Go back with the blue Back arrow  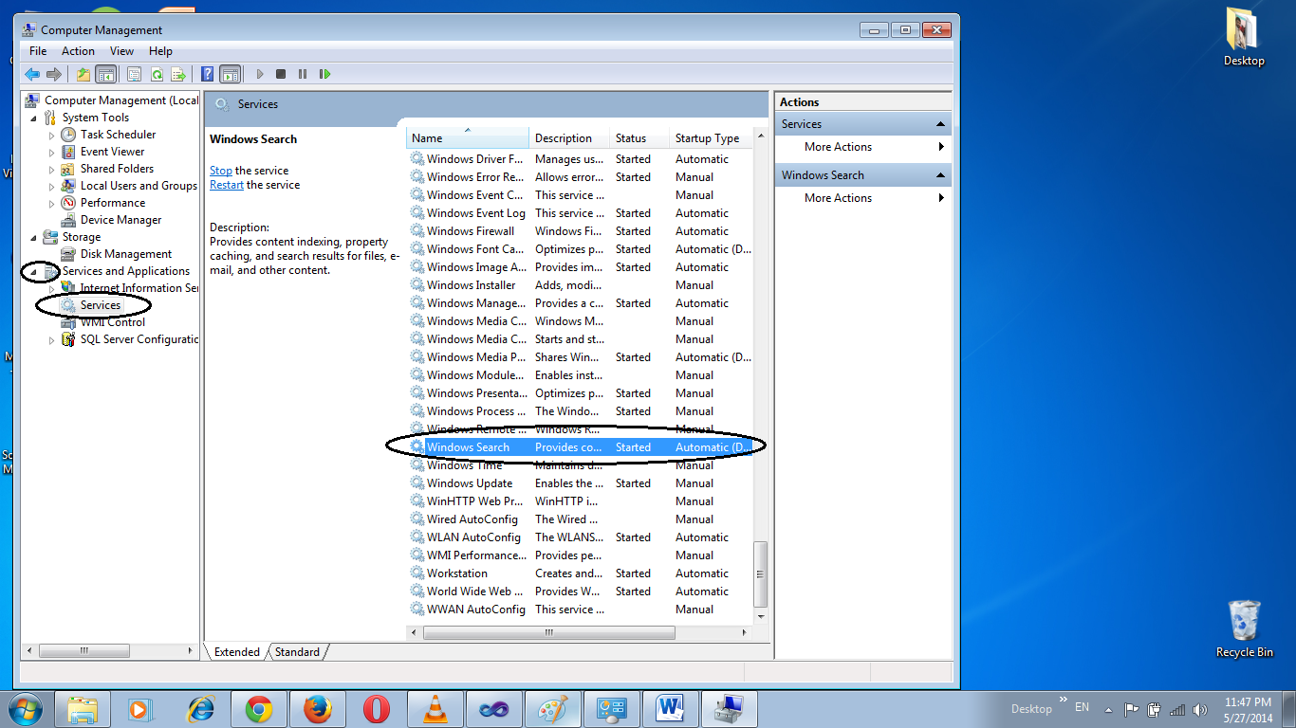point(31,74)
